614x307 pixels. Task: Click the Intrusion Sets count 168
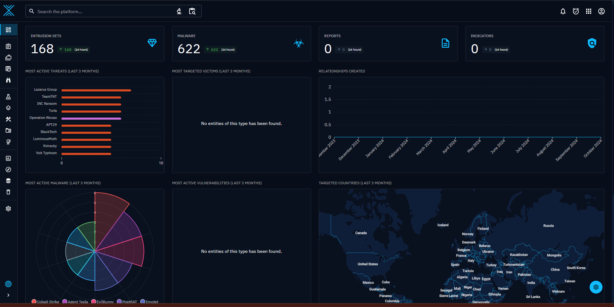coord(42,49)
